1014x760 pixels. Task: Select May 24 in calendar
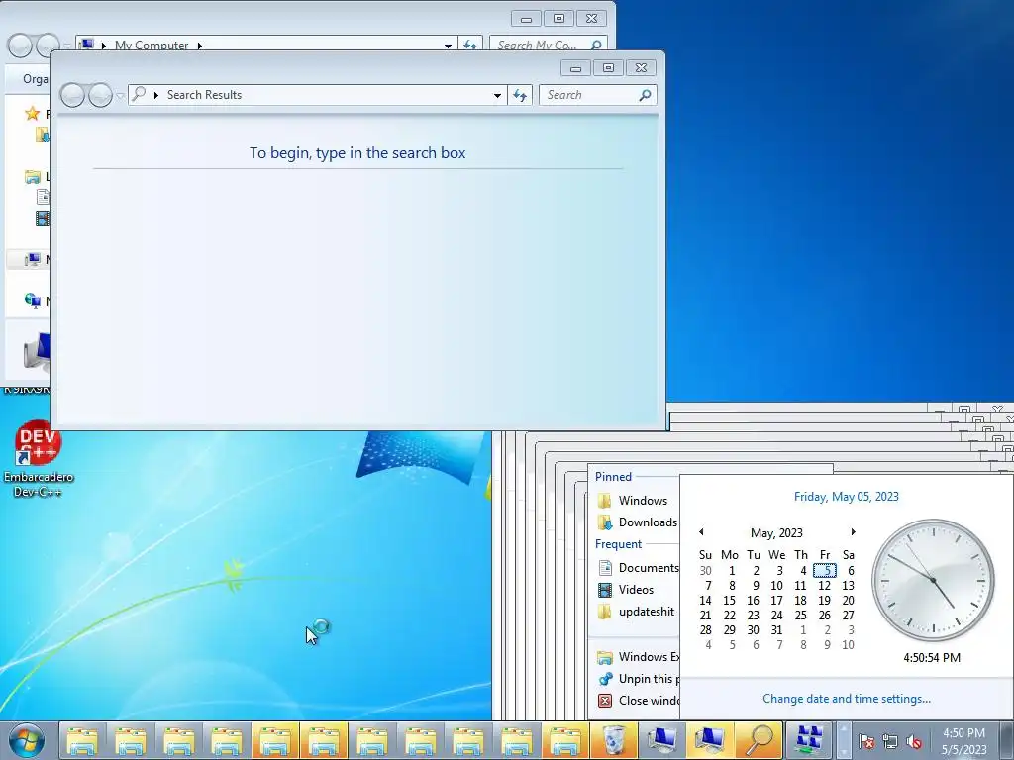point(776,616)
